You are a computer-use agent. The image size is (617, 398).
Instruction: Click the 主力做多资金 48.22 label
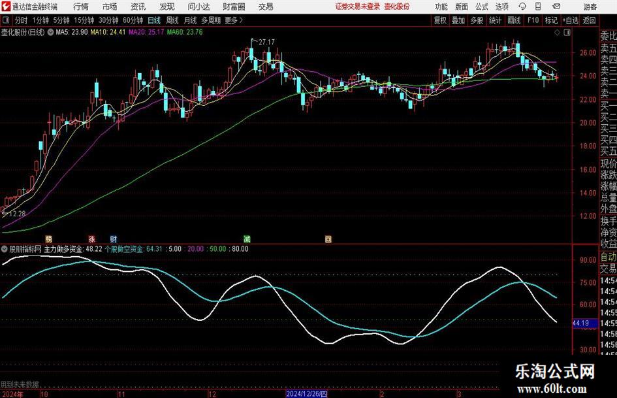click(72, 249)
